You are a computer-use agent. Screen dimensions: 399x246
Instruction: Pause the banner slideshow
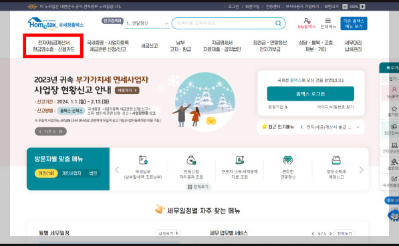[61, 131]
